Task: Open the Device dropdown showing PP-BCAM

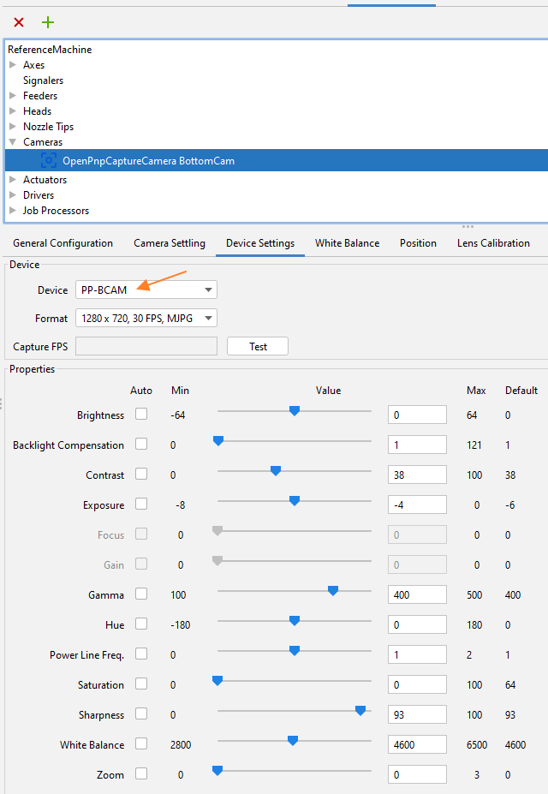Action: pyautogui.click(x=146, y=290)
